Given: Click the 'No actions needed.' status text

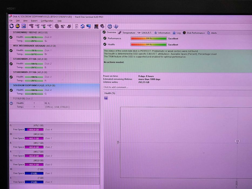Looking at the screenshot, I should pos(114,62).
